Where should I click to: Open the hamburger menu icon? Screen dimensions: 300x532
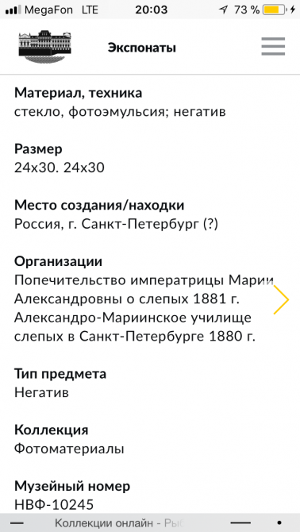(273, 46)
